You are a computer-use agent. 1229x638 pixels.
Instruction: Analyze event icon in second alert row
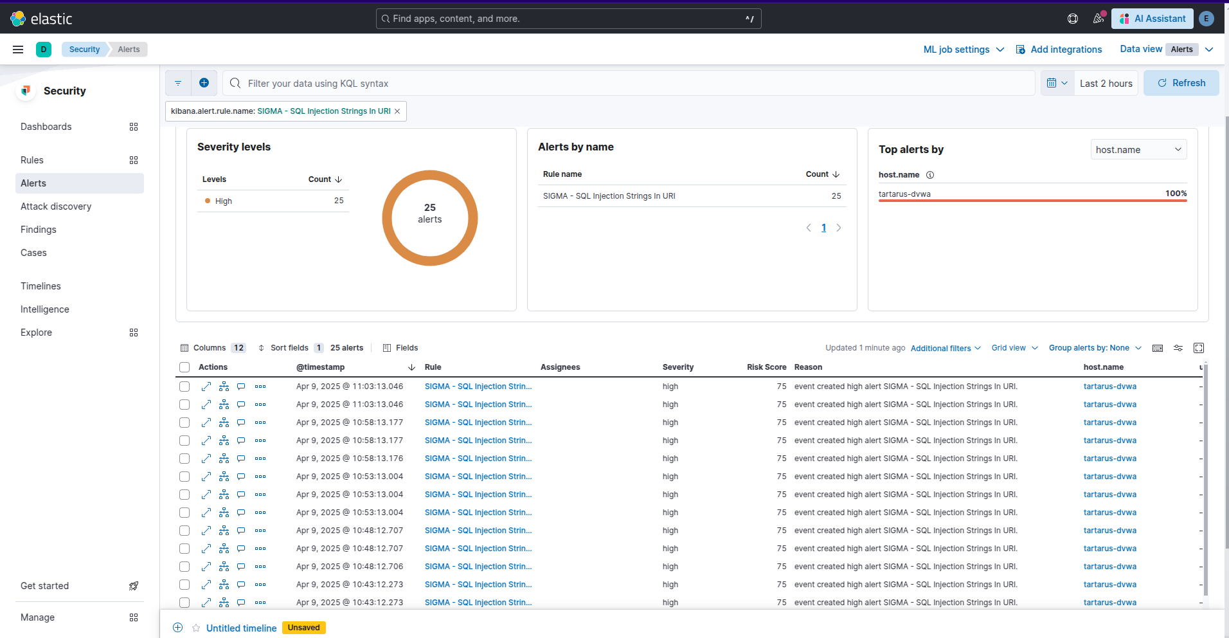coord(224,405)
